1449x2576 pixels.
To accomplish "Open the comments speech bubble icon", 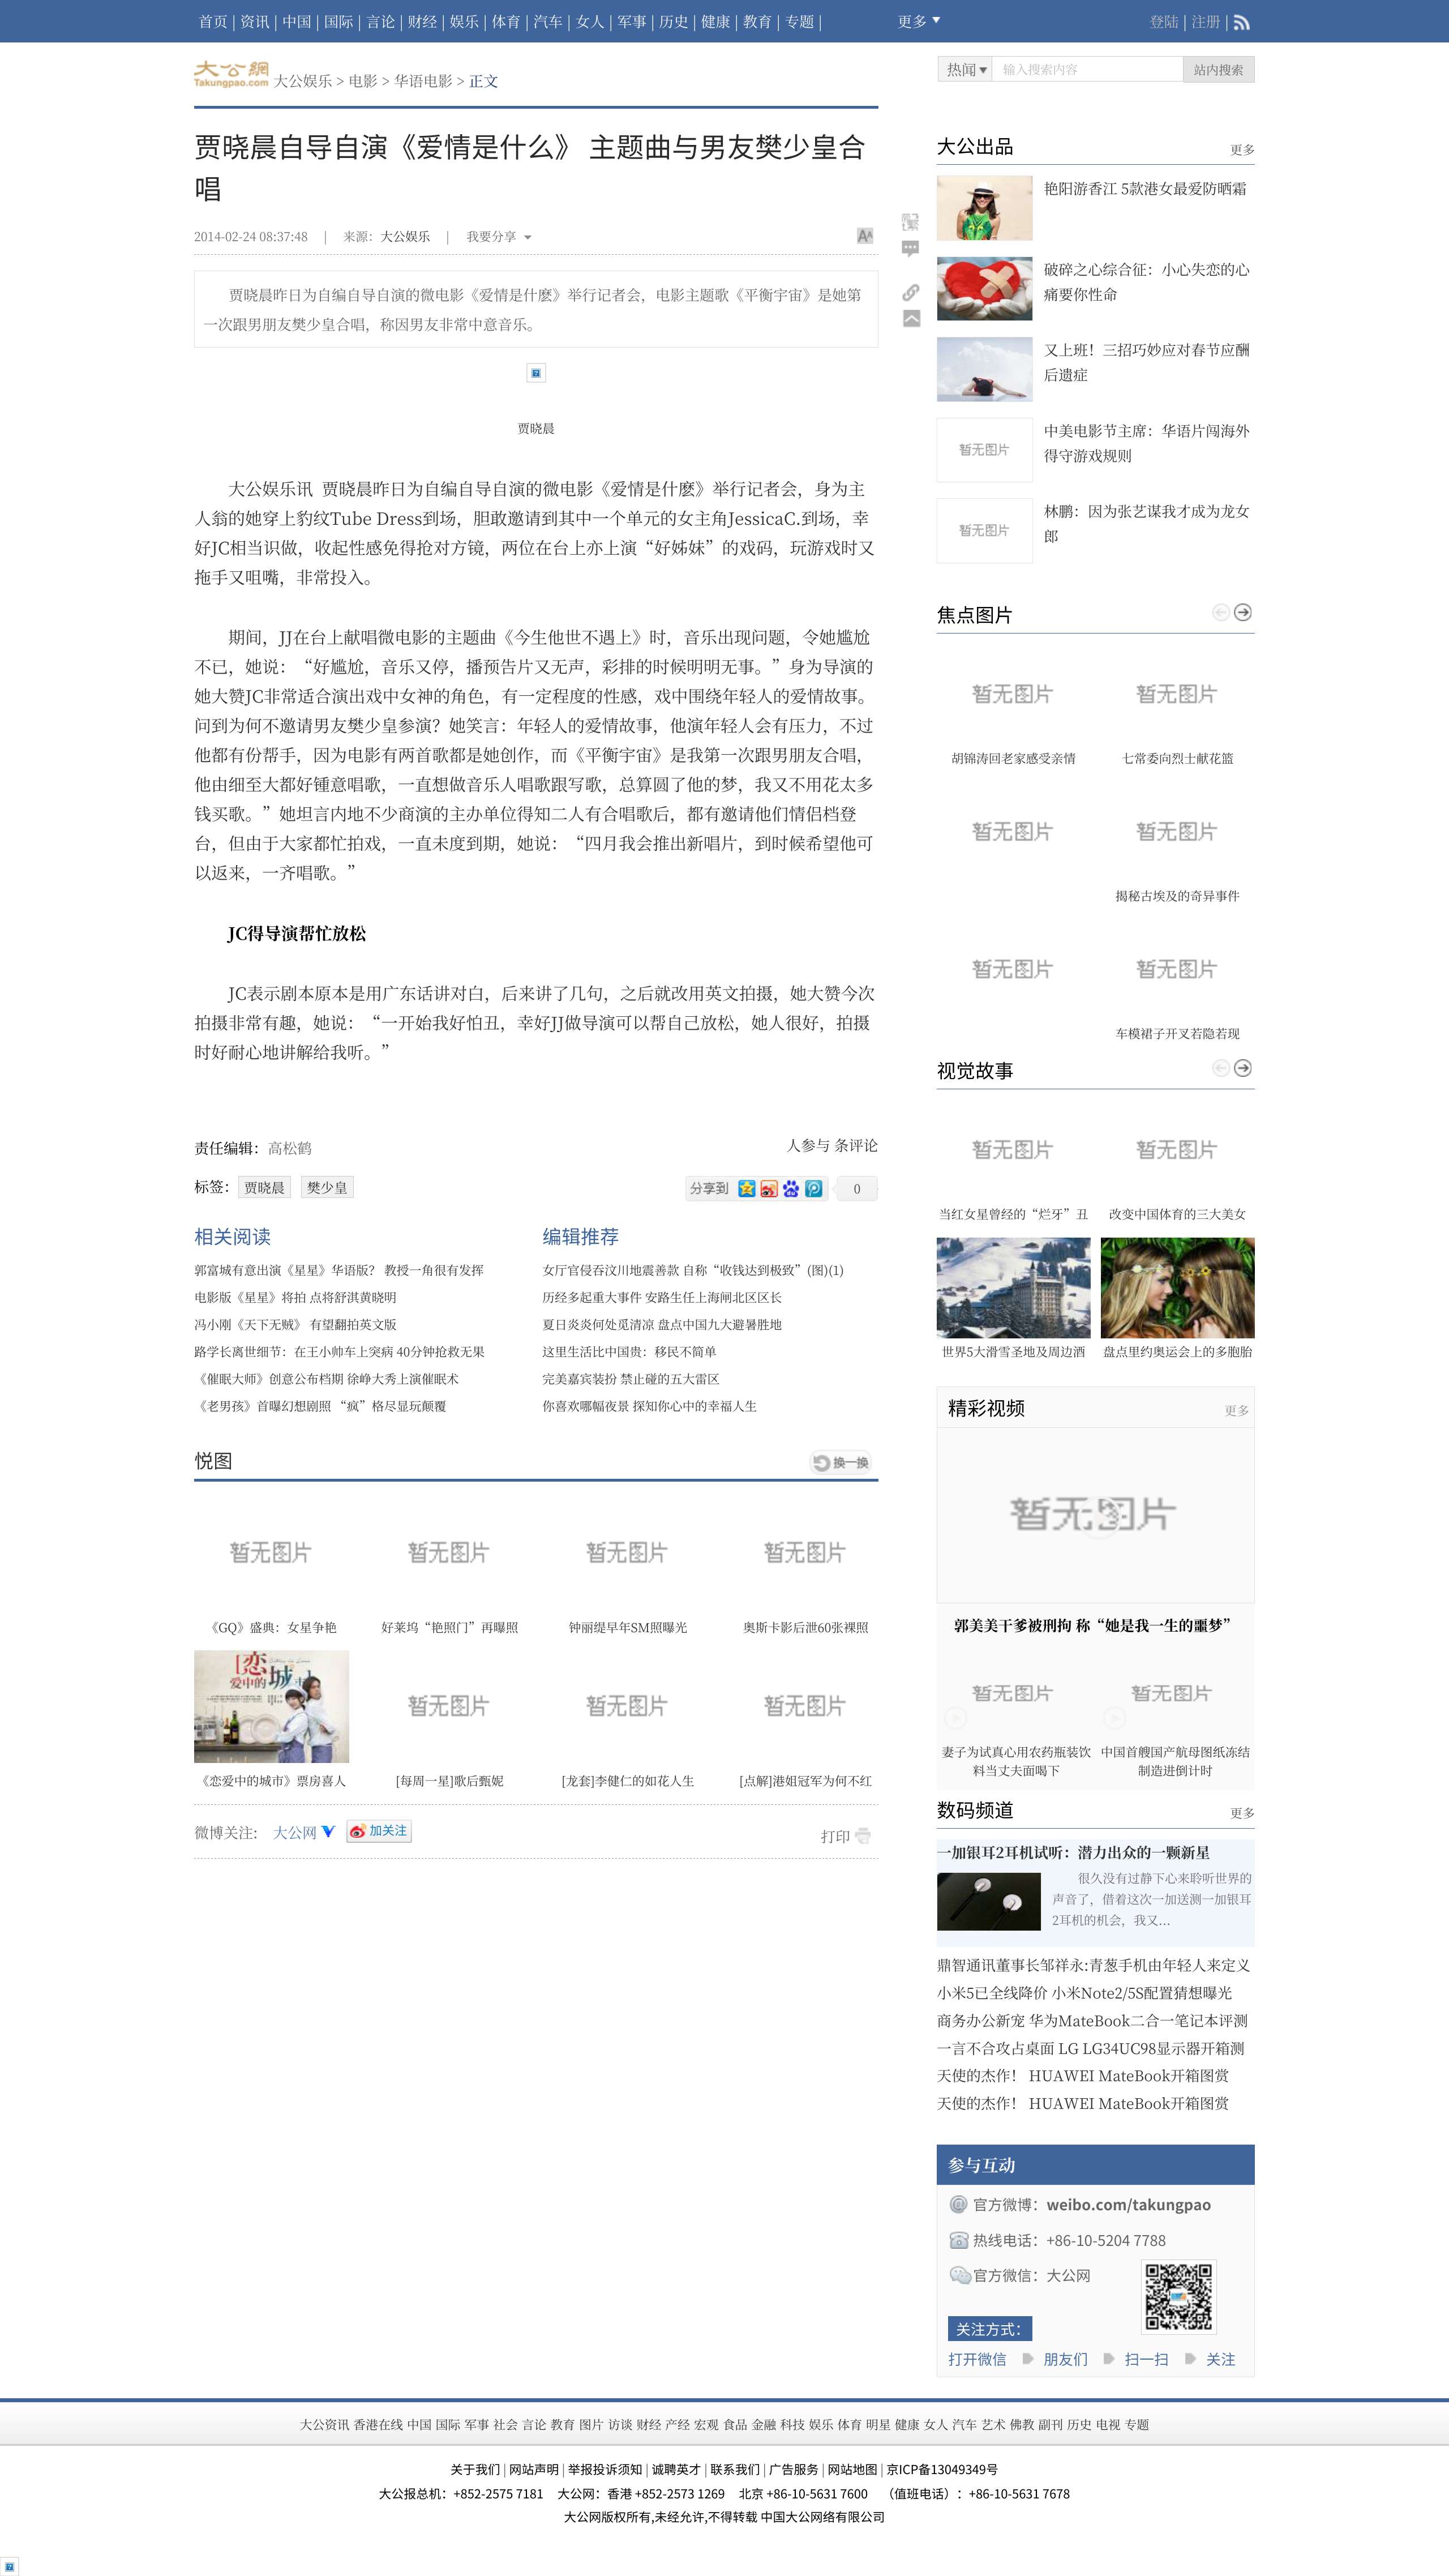I will [910, 249].
